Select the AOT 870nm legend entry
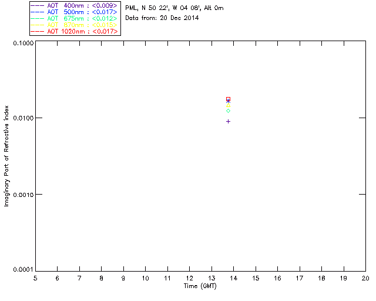Image resolution: width=376 pixels, height=301 pixels. (74, 25)
